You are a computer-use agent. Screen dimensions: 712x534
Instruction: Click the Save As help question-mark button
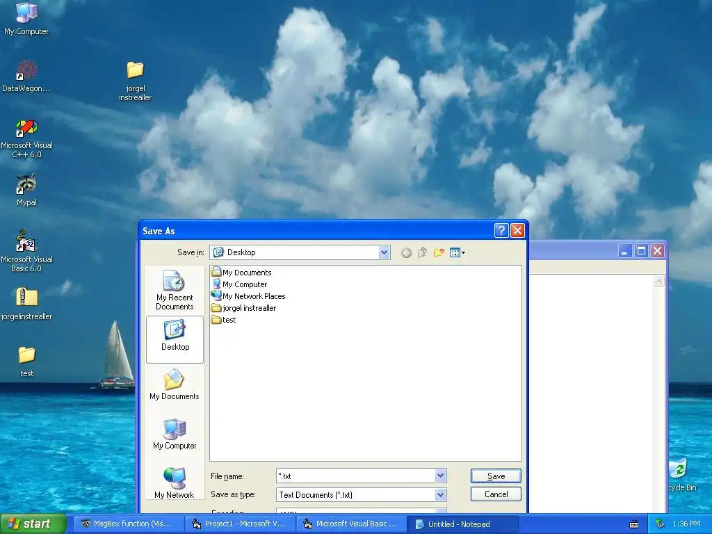(x=501, y=231)
